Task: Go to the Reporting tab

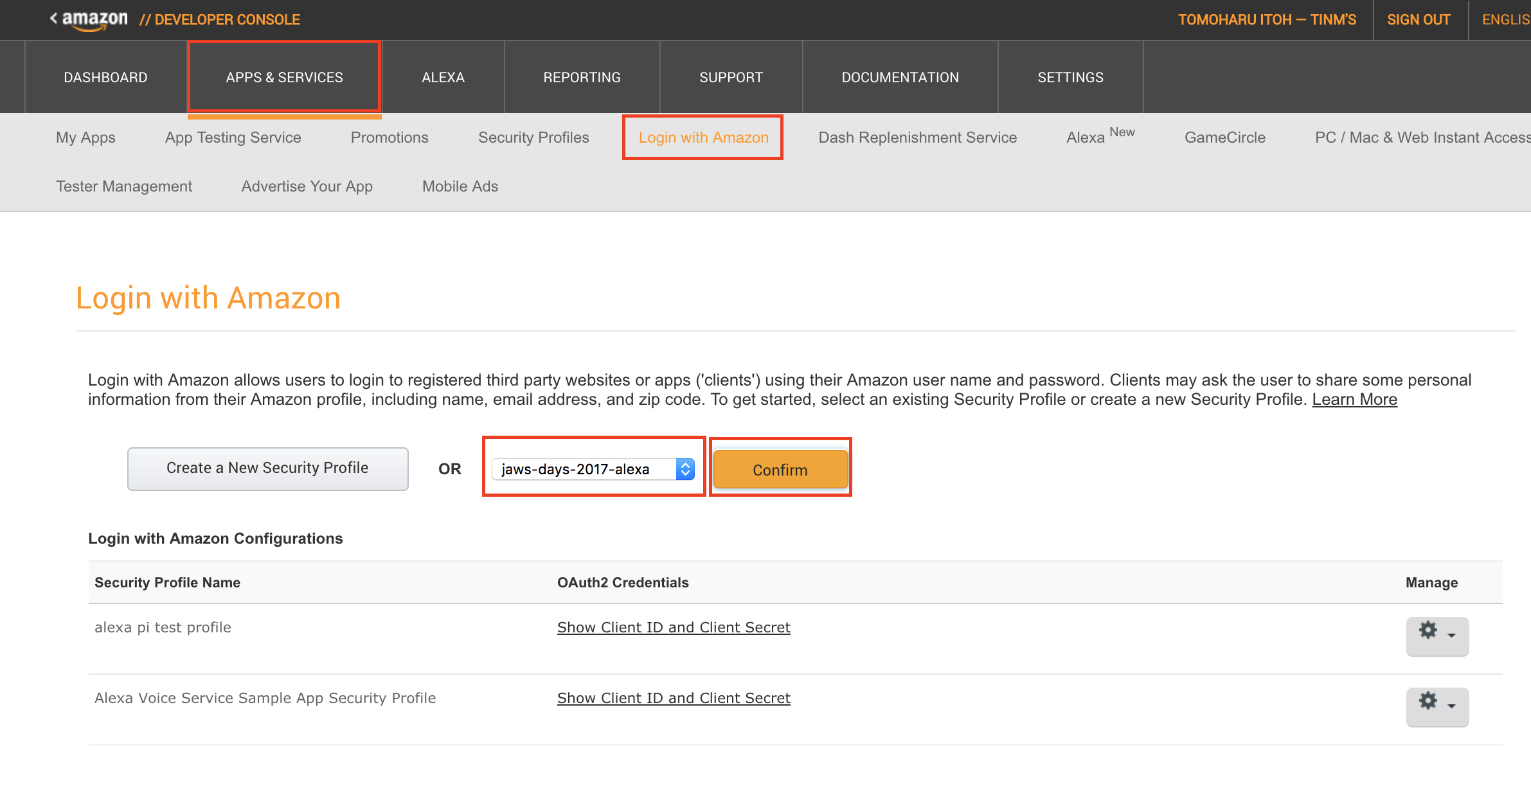Action: 582,77
